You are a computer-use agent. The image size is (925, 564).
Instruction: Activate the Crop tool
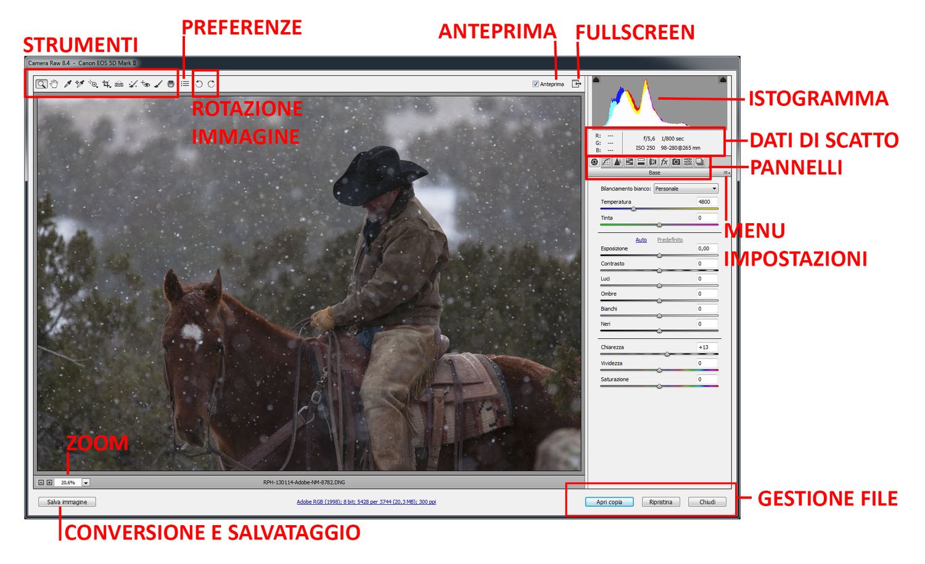pos(106,84)
